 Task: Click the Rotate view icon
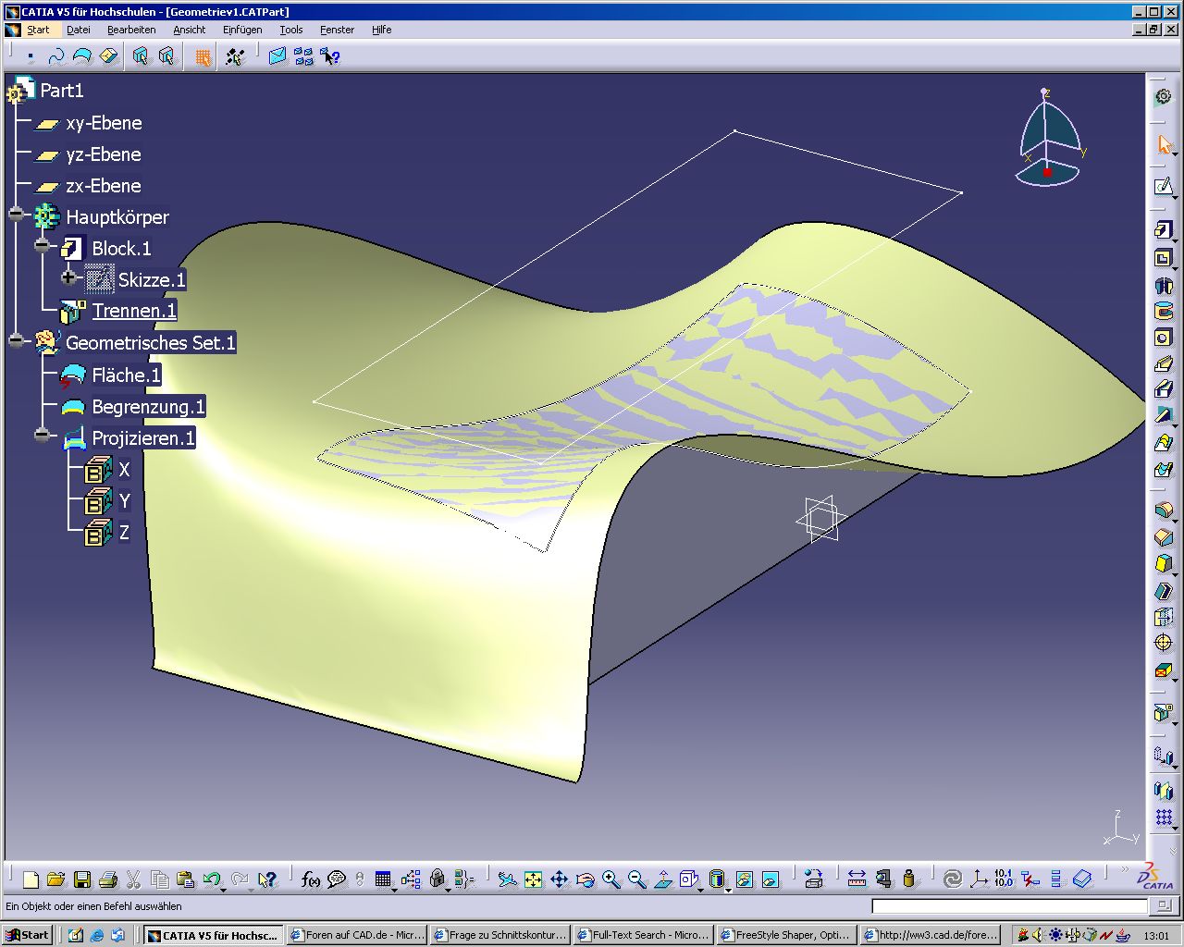pyautogui.click(x=586, y=879)
